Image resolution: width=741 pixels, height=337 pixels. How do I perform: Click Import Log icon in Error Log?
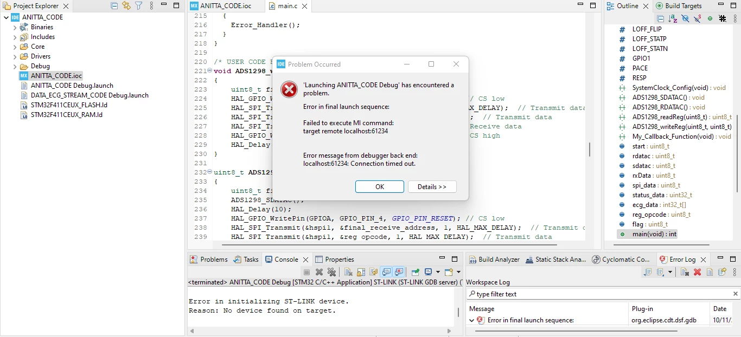pos(661,272)
